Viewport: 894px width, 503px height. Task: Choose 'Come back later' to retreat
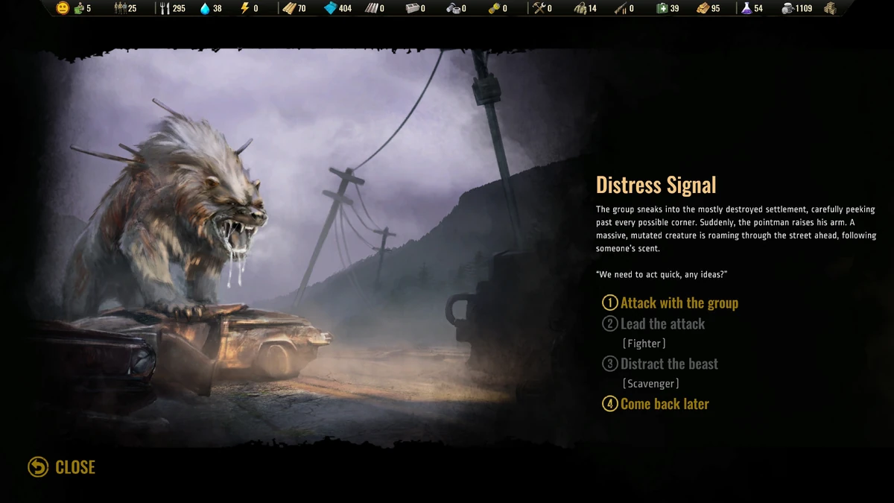tap(656, 403)
